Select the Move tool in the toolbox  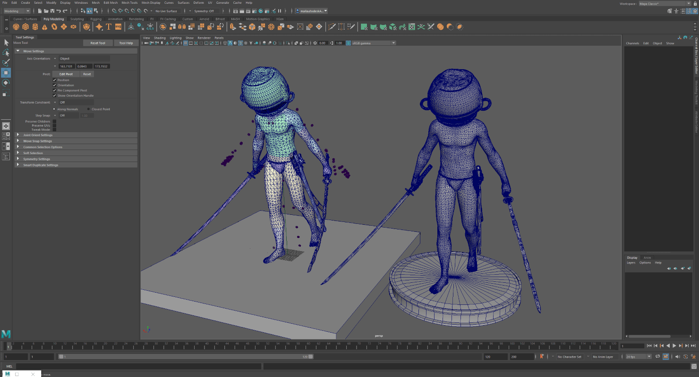tap(6, 72)
